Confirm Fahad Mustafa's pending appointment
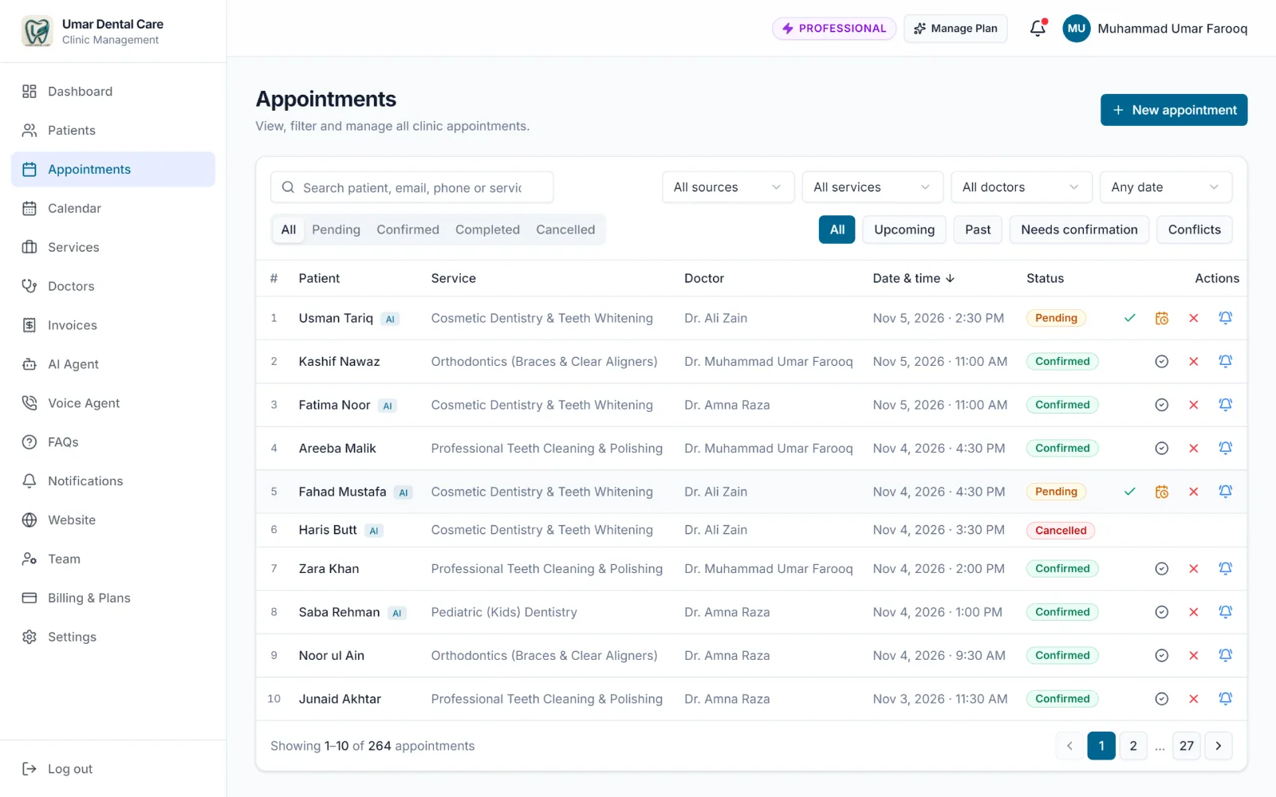 click(1130, 492)
